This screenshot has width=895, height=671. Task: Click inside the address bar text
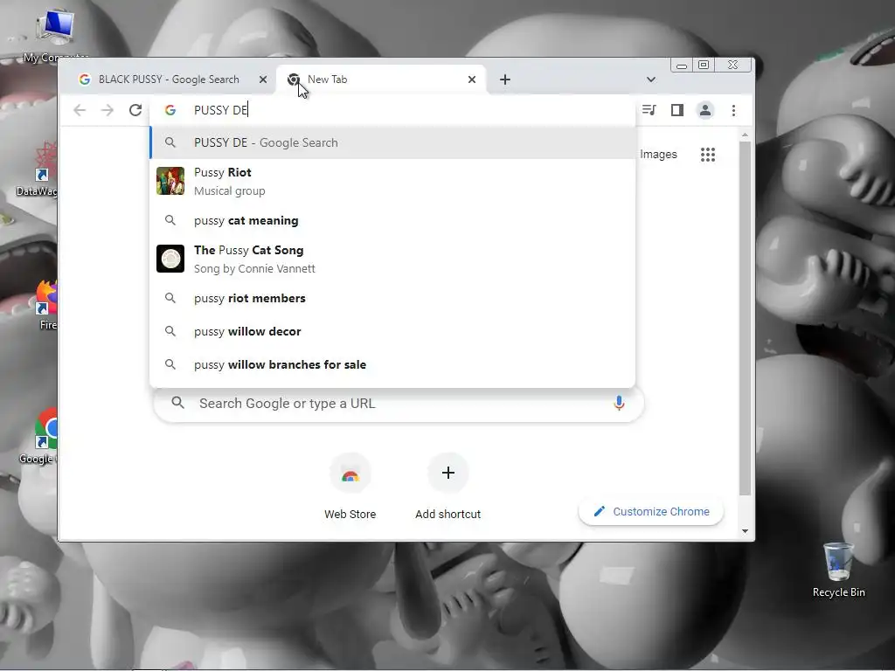click(x=220, y=110)
